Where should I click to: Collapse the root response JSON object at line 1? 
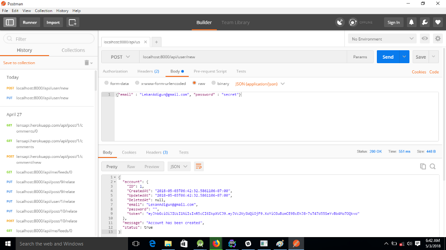click(x=115, y=177)
